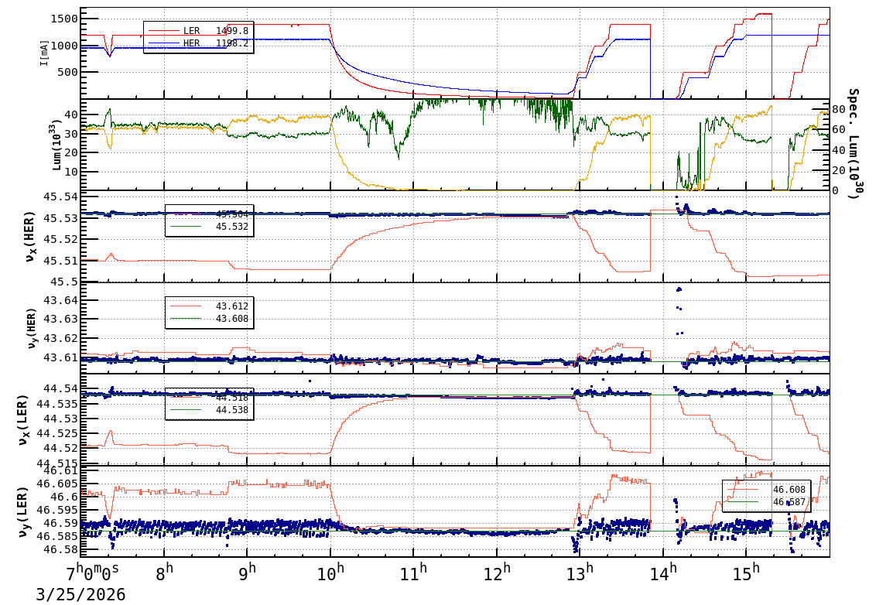Viewport: 893px width, 605px height.
Task: Click the 45.54 tick label
Action: tap(61, 197)
